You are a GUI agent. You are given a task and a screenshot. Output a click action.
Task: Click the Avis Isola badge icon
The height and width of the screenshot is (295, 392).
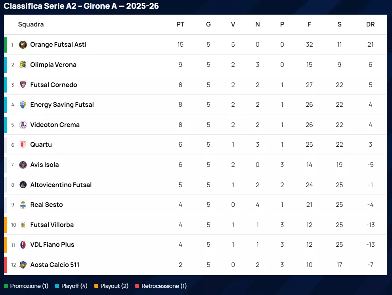[x=23, y=165]
